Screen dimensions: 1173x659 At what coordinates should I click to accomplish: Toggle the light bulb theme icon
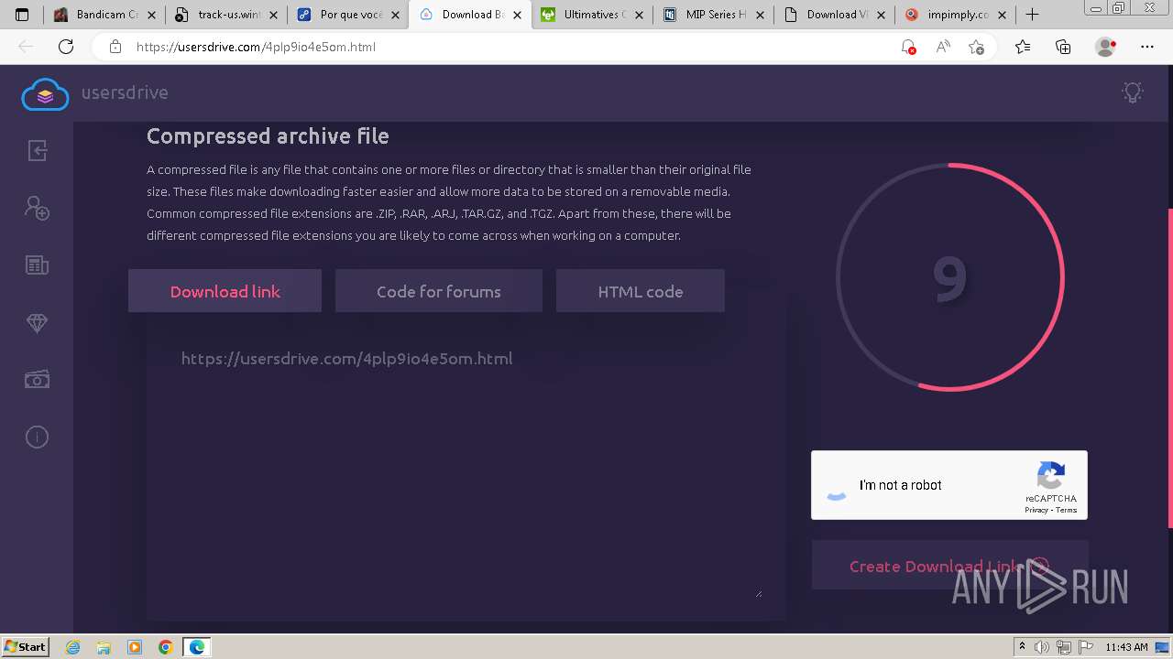1133,92
